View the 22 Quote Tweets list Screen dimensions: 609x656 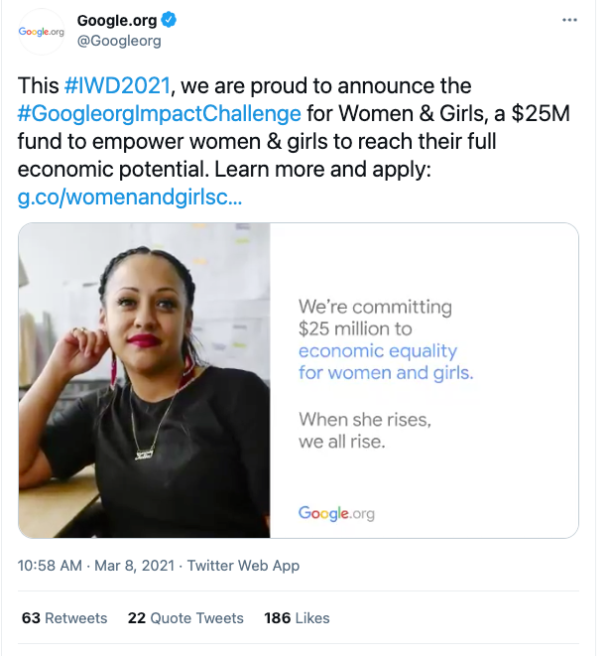point(185,617)
